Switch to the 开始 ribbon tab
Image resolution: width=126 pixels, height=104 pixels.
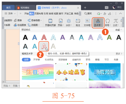coord(26,14)
